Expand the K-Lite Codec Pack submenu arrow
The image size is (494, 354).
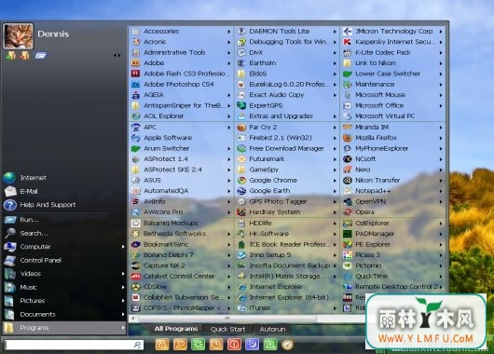pos(441,52)
